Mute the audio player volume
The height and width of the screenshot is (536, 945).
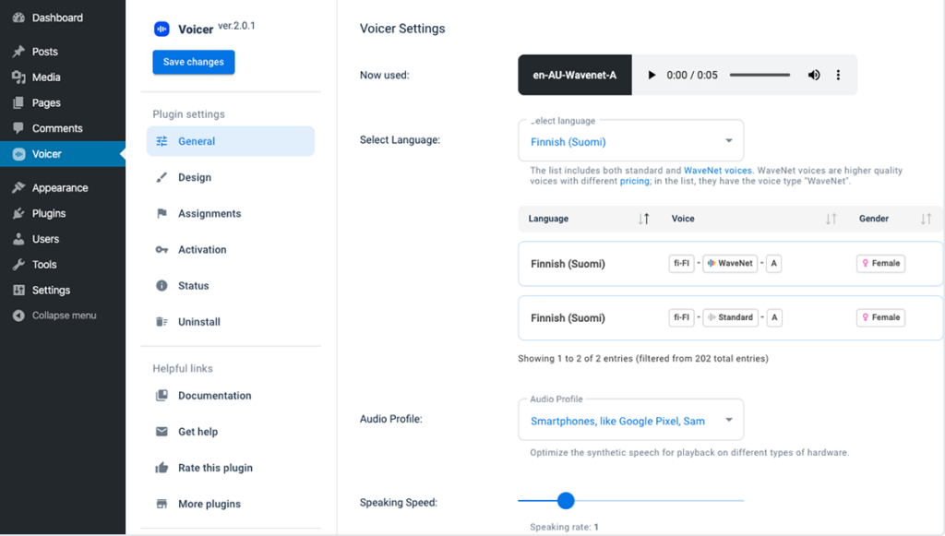[813, 74]
